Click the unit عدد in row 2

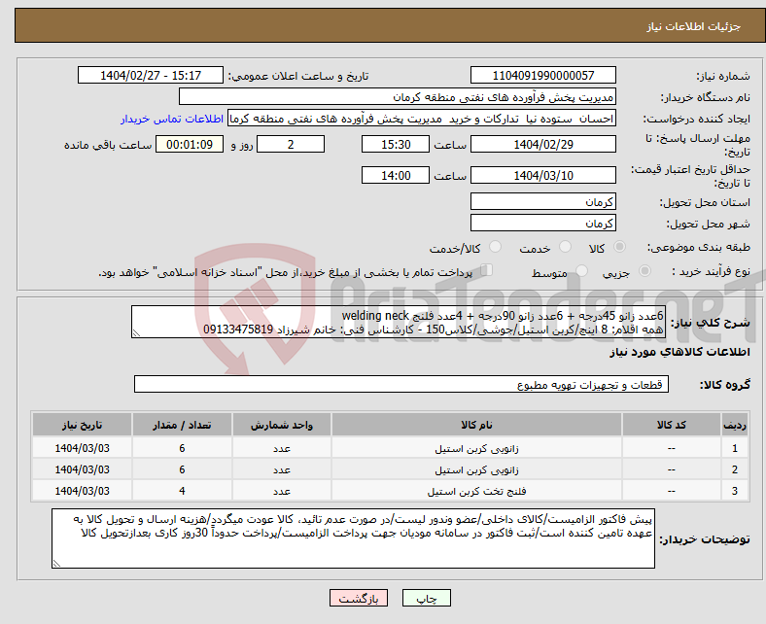tap(282, 469)
